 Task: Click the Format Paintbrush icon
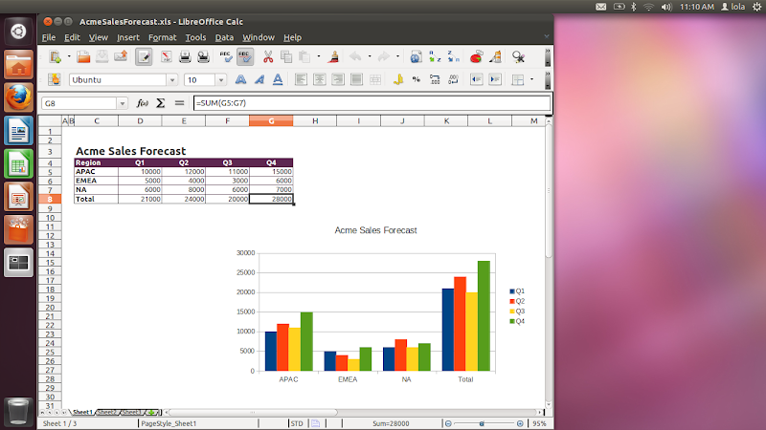[x=334, y=57]
